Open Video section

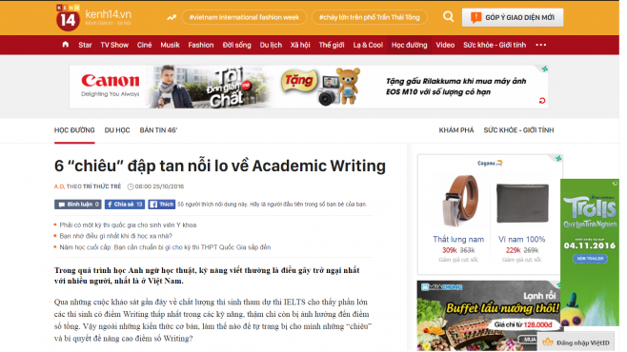pyautogui.click(x=445, y=45)
